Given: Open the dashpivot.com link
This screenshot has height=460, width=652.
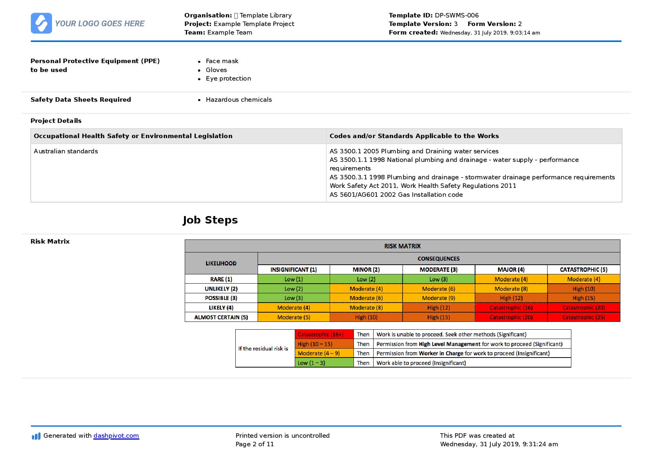Looking at the screenshot, I should pyautogui.click(x=116, y=436).
